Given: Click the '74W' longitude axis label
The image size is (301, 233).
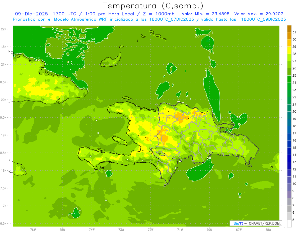Looking at the screenshot, I should click(92, 229).
